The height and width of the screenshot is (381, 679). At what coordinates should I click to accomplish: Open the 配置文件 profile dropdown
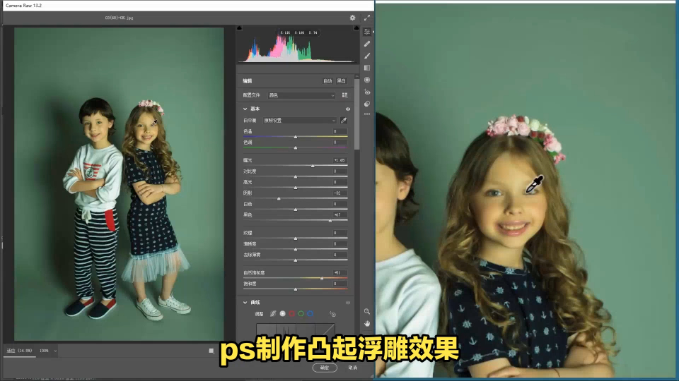pos(301,95)
